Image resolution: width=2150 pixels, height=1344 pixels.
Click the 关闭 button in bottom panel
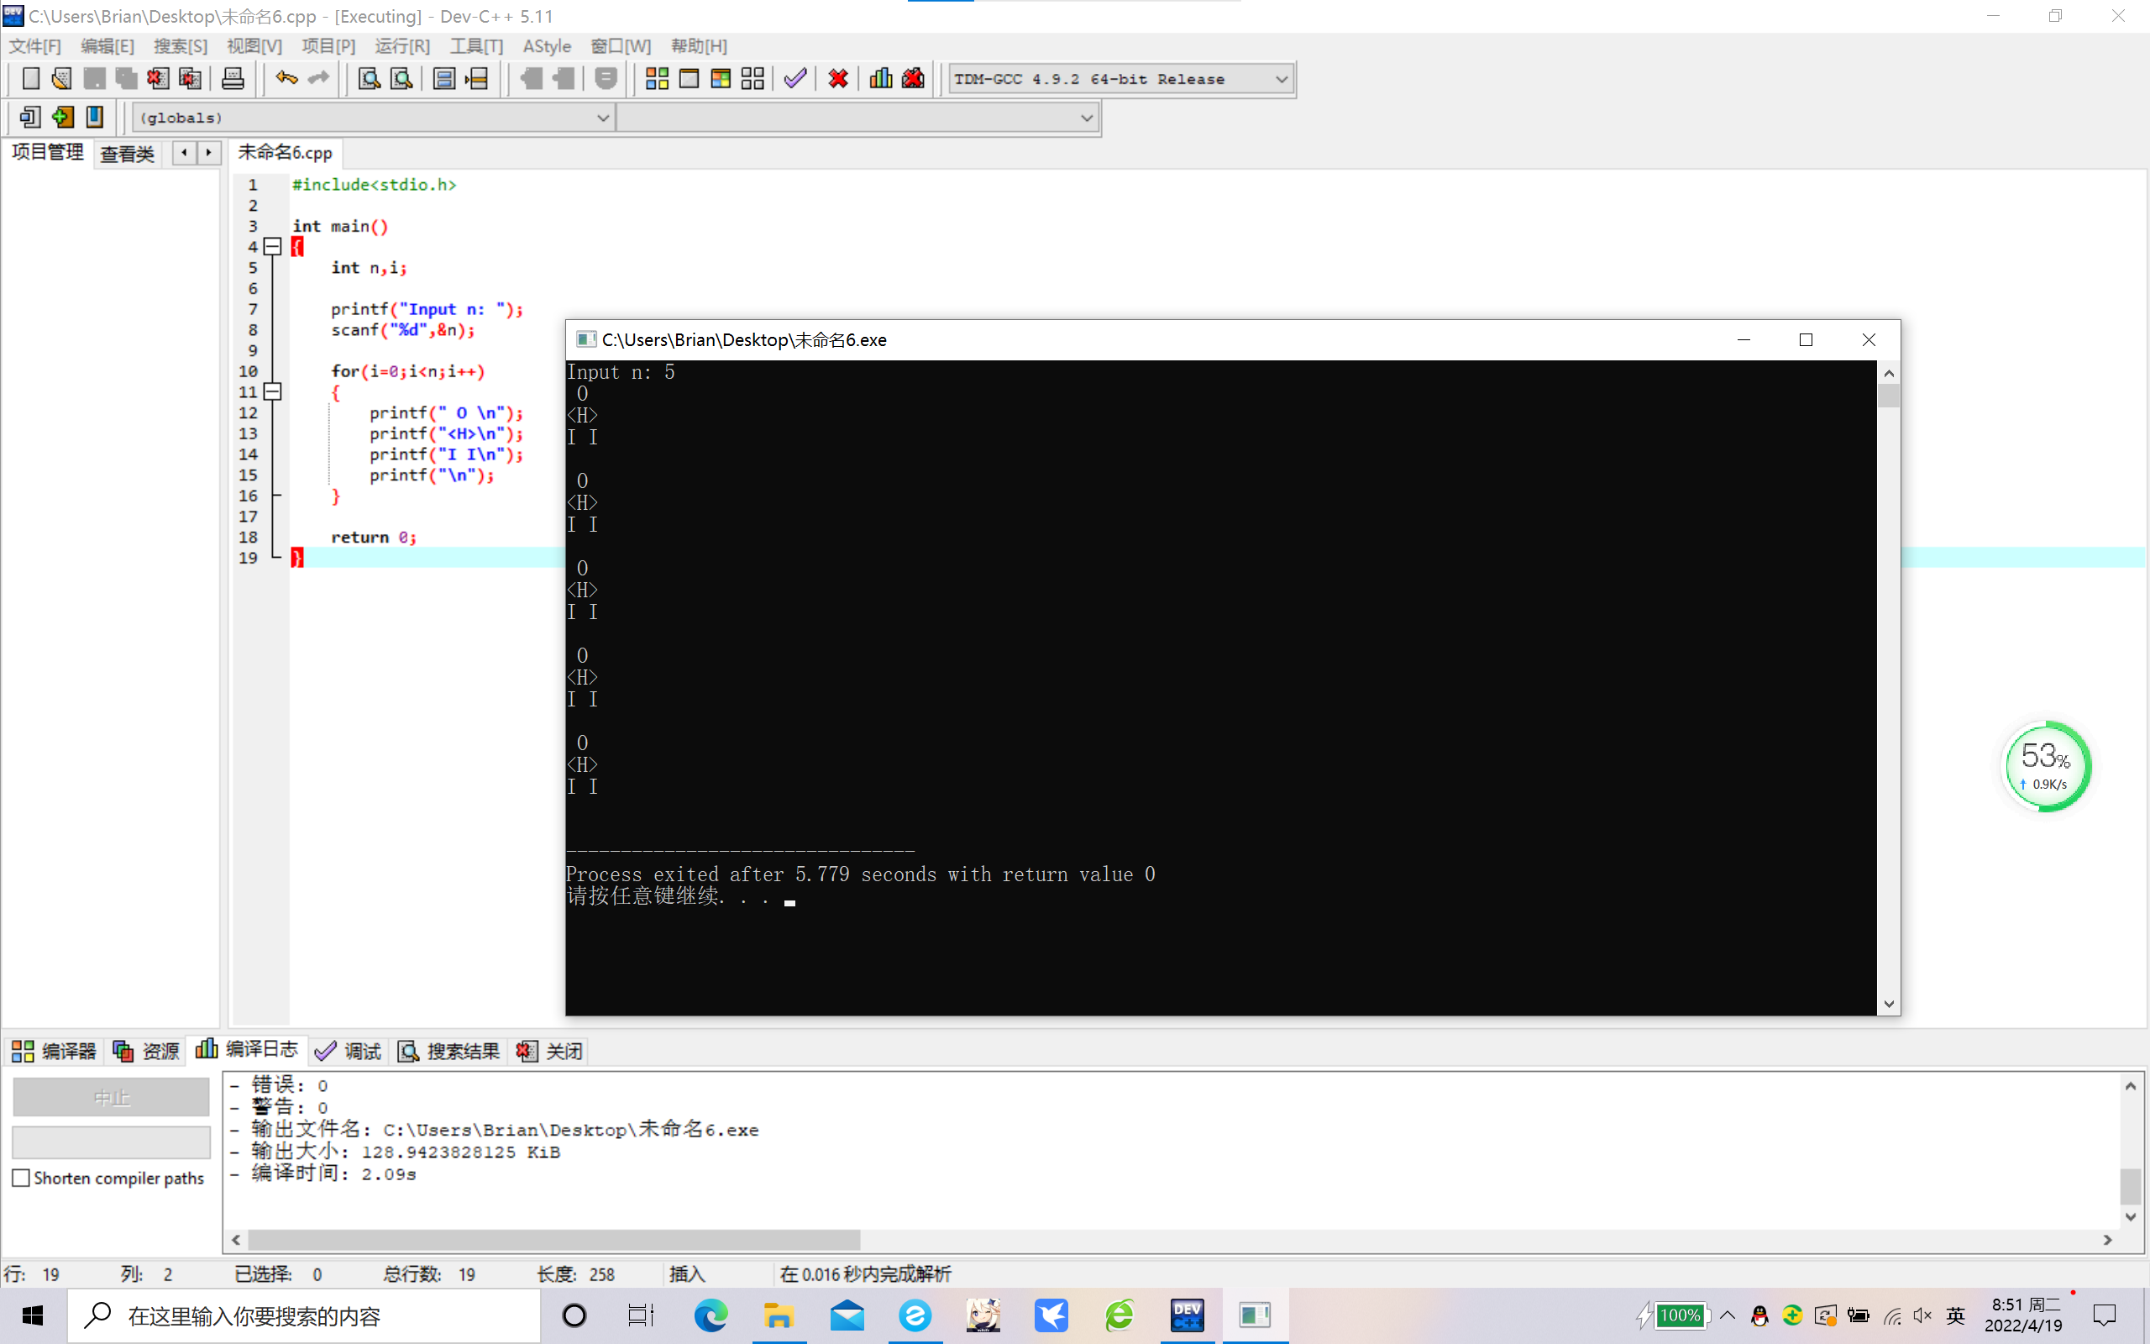[x=550, y=1051]
